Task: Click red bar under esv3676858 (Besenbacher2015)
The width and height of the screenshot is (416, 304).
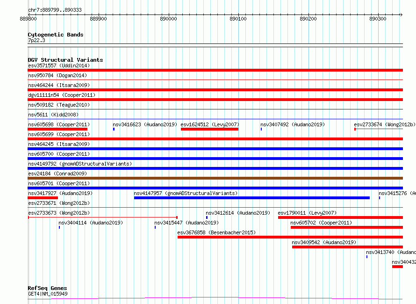Action: point(290,237)
